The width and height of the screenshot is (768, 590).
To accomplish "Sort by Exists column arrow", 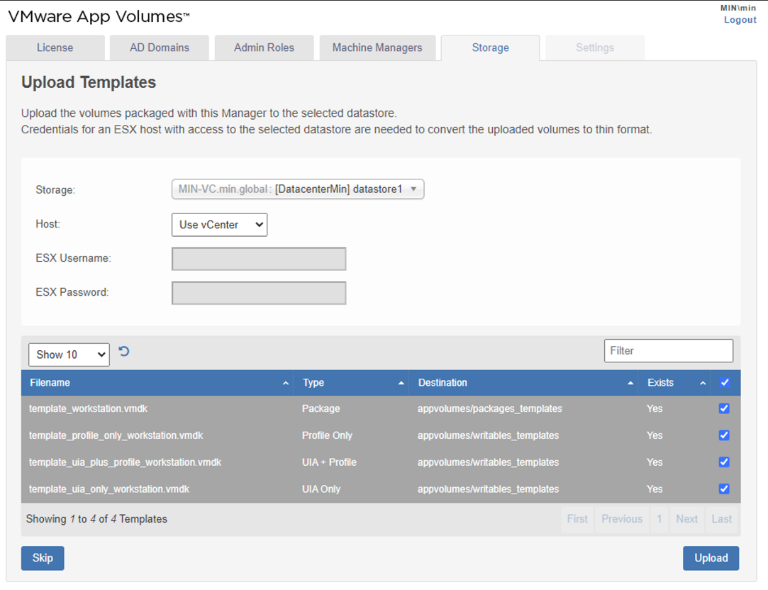I will (703, 384).
